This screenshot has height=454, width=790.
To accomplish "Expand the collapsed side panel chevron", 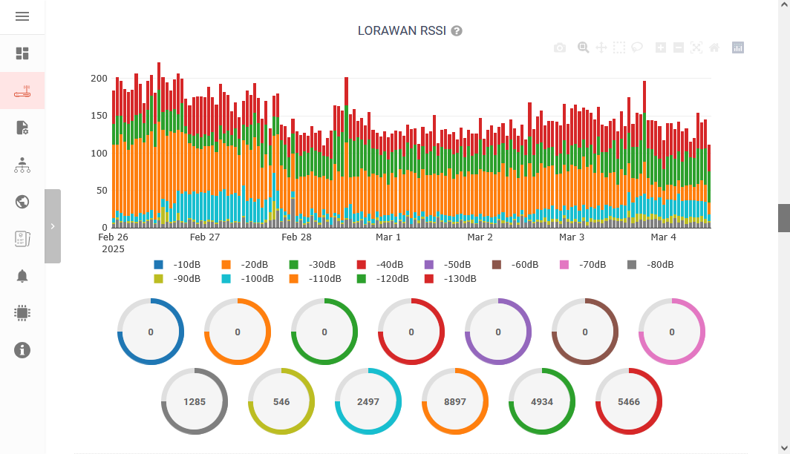I will [x=53, y=226].
